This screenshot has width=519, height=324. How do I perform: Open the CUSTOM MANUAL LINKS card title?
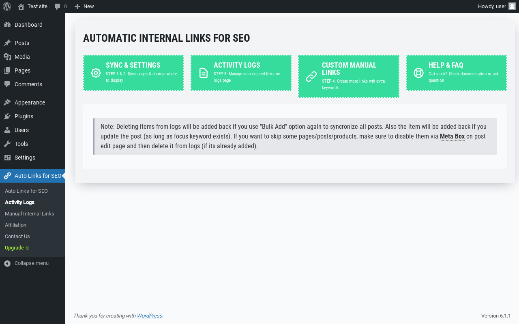click(349, 69)
